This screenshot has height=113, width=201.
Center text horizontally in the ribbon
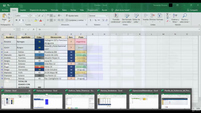[x=51, y=20]
